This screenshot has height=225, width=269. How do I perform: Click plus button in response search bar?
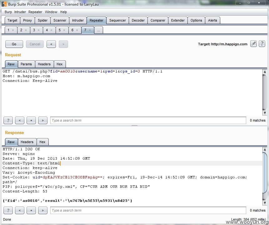31,210
